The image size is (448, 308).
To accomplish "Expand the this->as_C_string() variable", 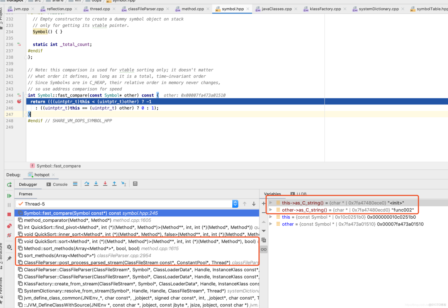I will [x=270, y=203].
